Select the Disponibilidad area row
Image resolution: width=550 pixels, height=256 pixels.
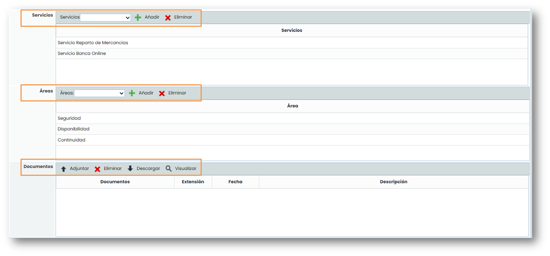click(x=73, y=129)
